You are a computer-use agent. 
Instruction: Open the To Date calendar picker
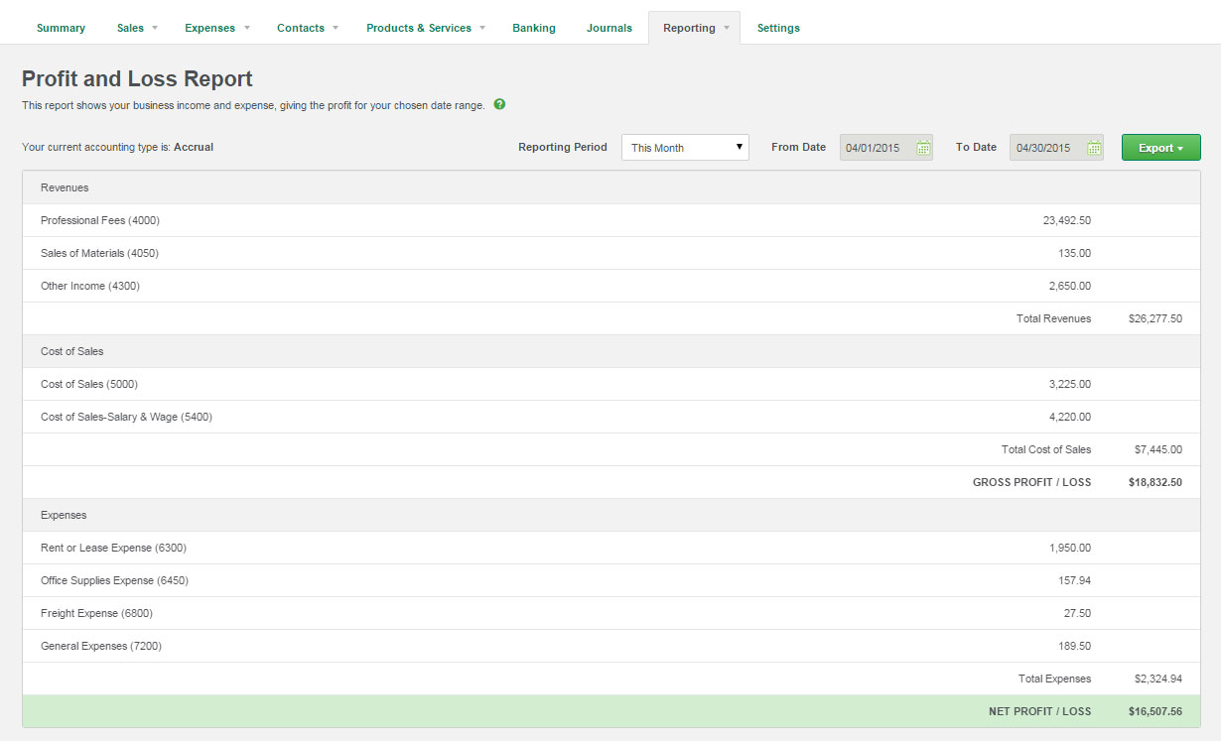tap(1094, 147)
